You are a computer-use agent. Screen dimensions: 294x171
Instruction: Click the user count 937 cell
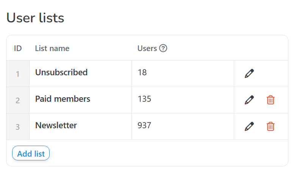(x=183, y=126)
